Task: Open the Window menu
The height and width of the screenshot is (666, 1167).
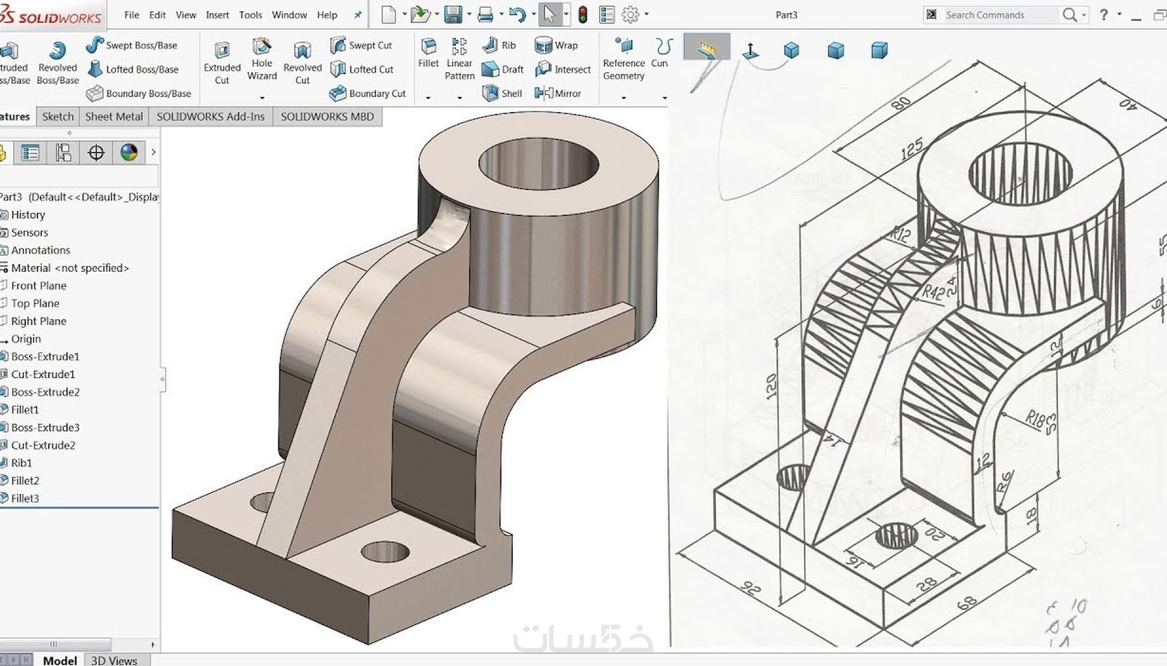Action: (290, 14)
